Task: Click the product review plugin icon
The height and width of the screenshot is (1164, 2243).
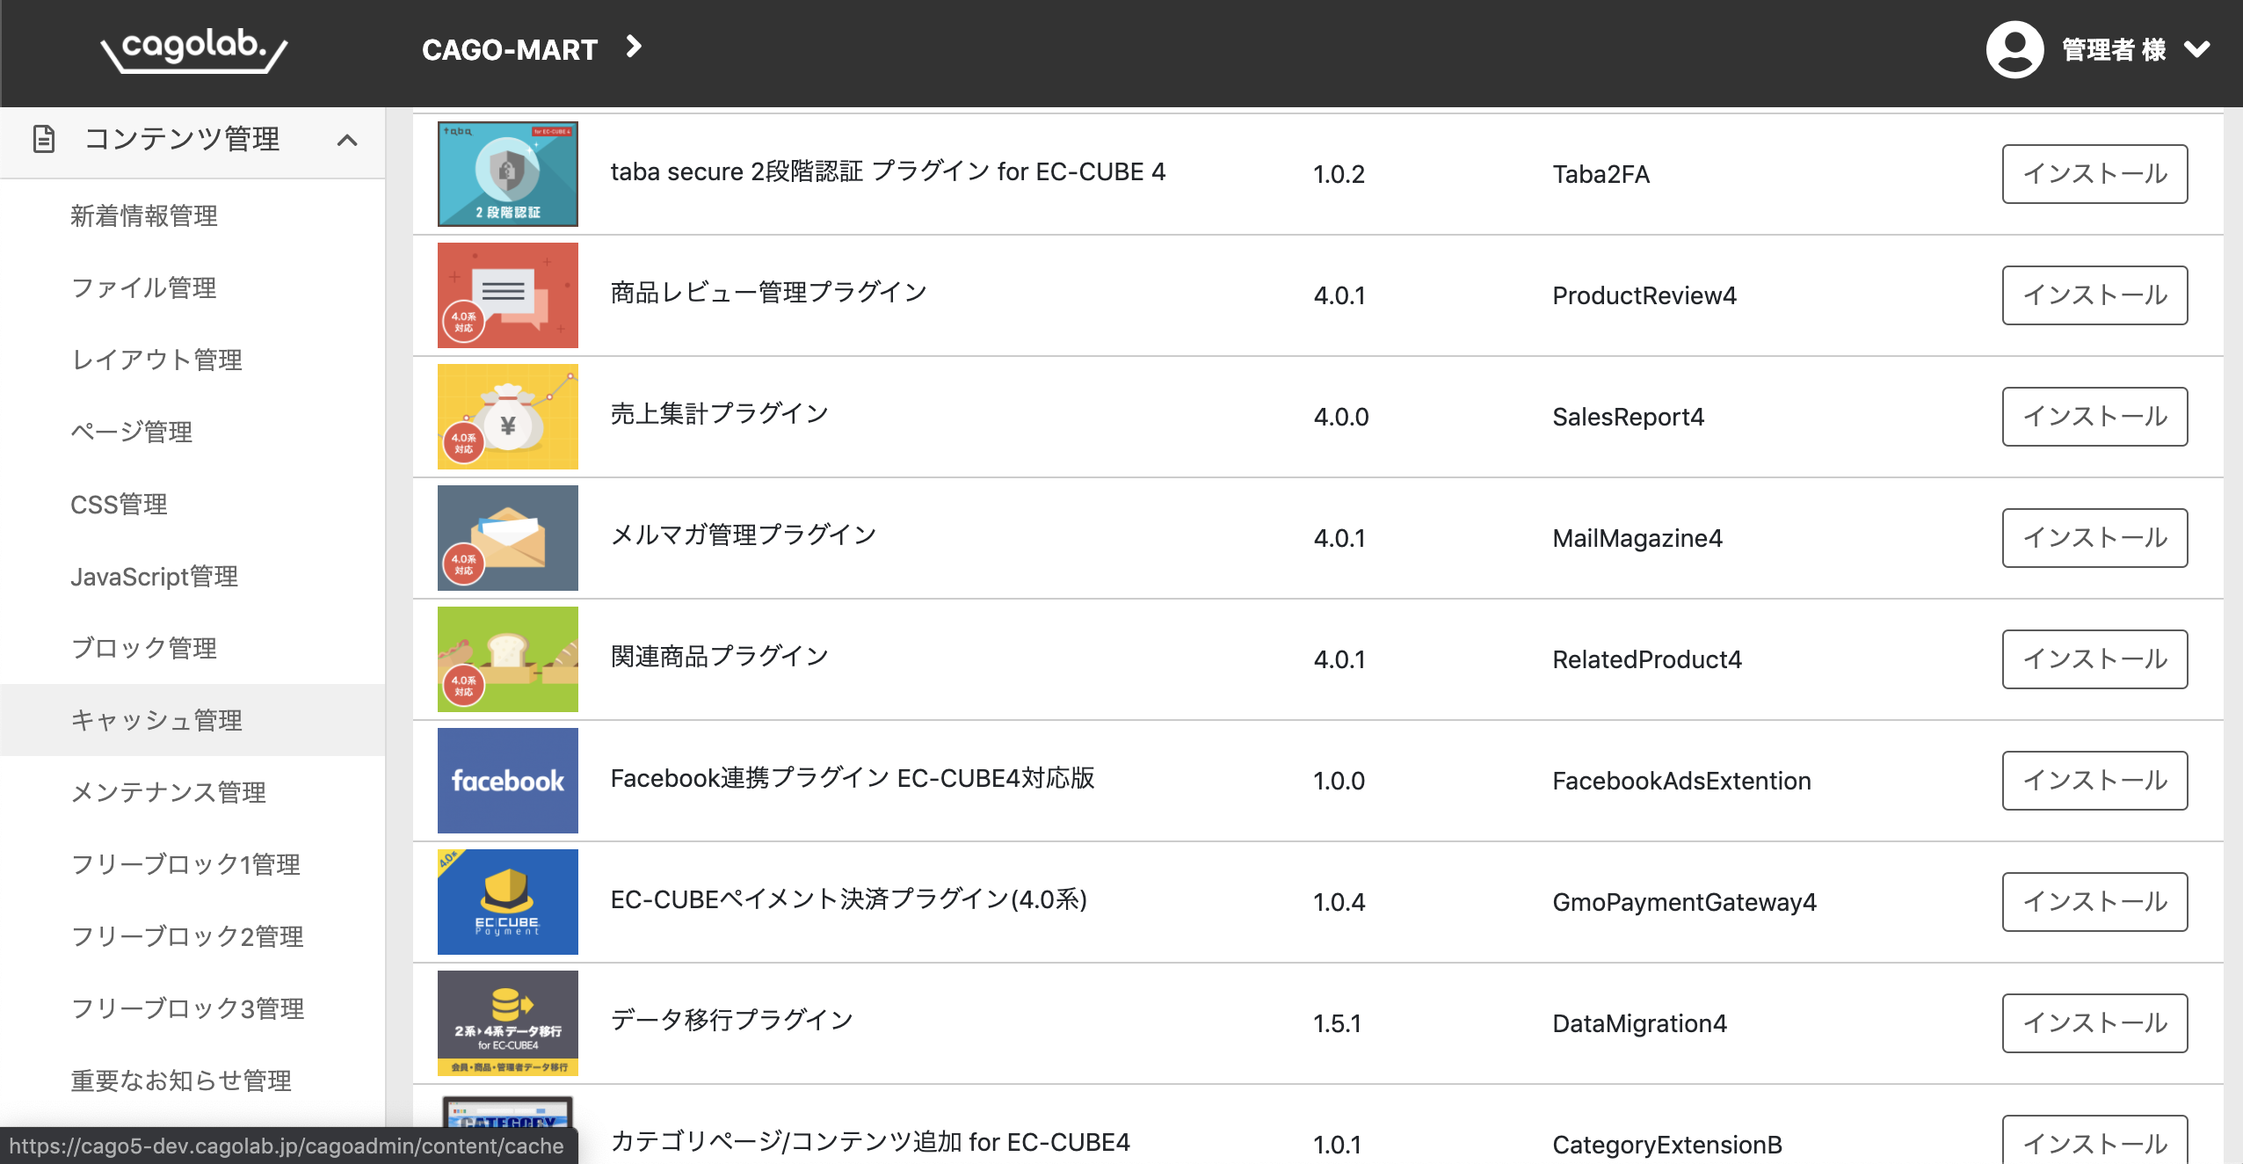Action: click(507, 295)
